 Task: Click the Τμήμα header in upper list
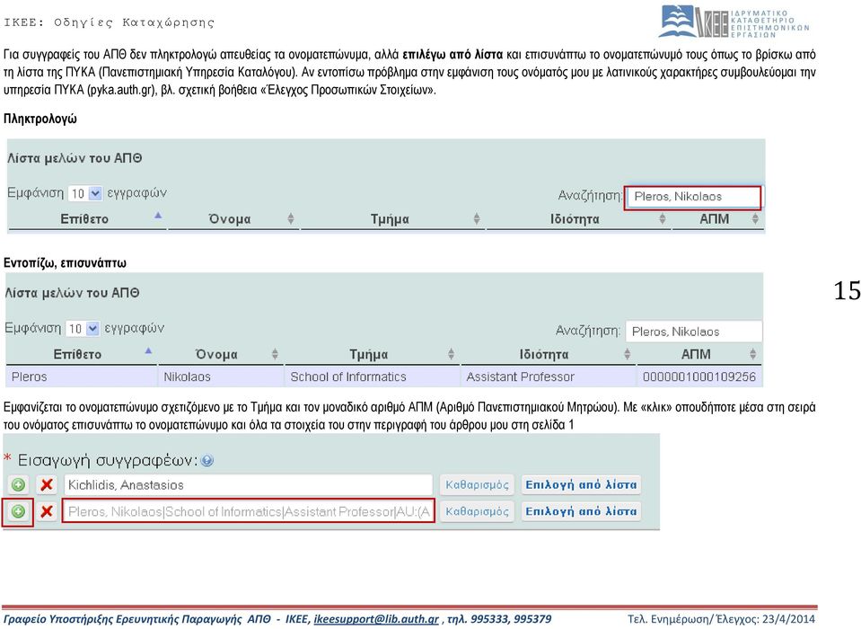tap(390, 219)
